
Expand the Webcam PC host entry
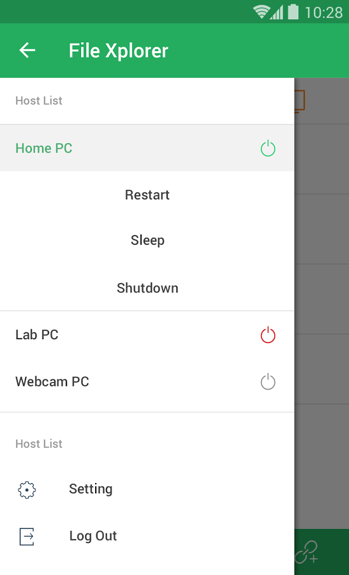147,381
